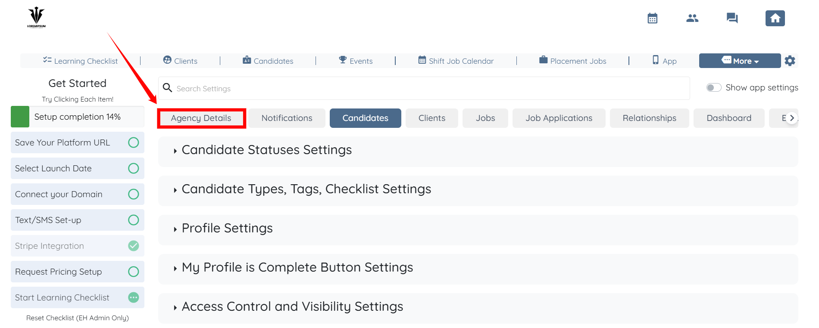Viewport: 819px width, 328px height.
Task: Open the chat messages icon
Action: pyautogui.click(x=732, y=18)
